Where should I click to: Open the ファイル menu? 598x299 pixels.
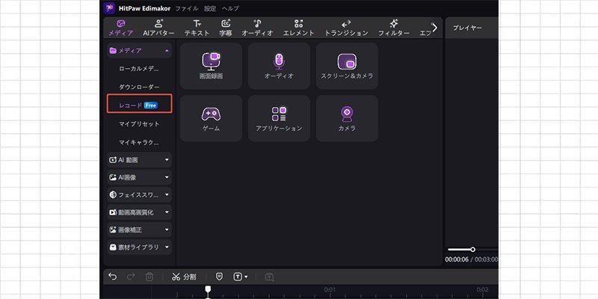[x=186, y=8]
